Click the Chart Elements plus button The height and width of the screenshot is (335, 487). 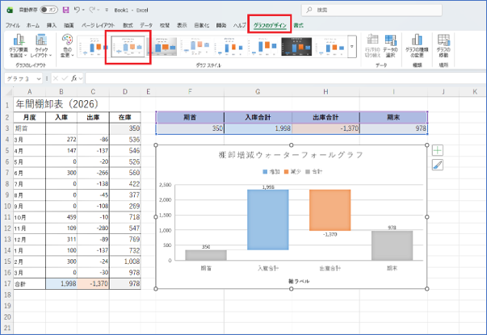pos(437,151)
